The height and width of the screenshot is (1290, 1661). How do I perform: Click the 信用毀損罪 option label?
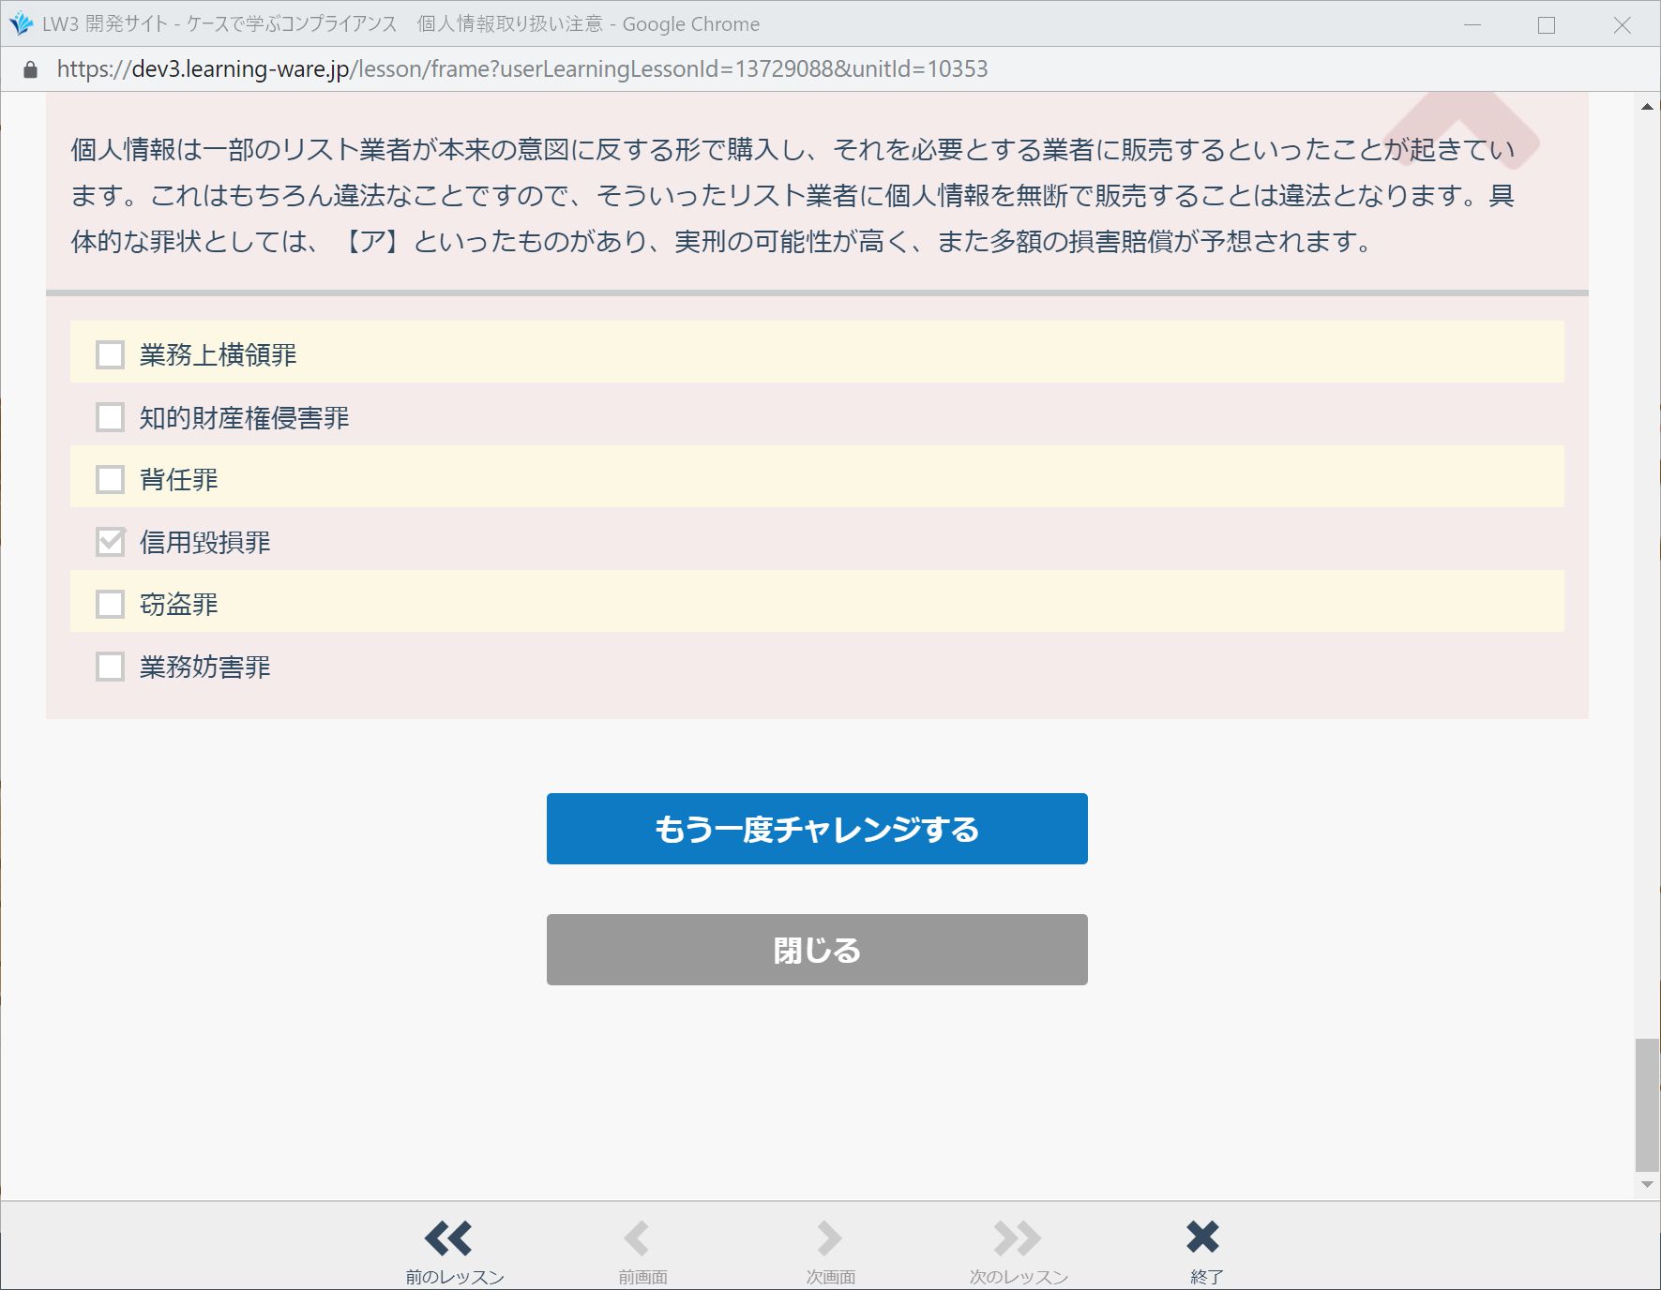point(205,542)
